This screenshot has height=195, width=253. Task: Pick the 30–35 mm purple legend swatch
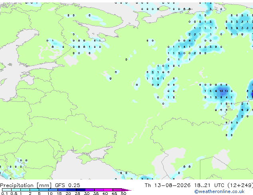coord(89,190)
